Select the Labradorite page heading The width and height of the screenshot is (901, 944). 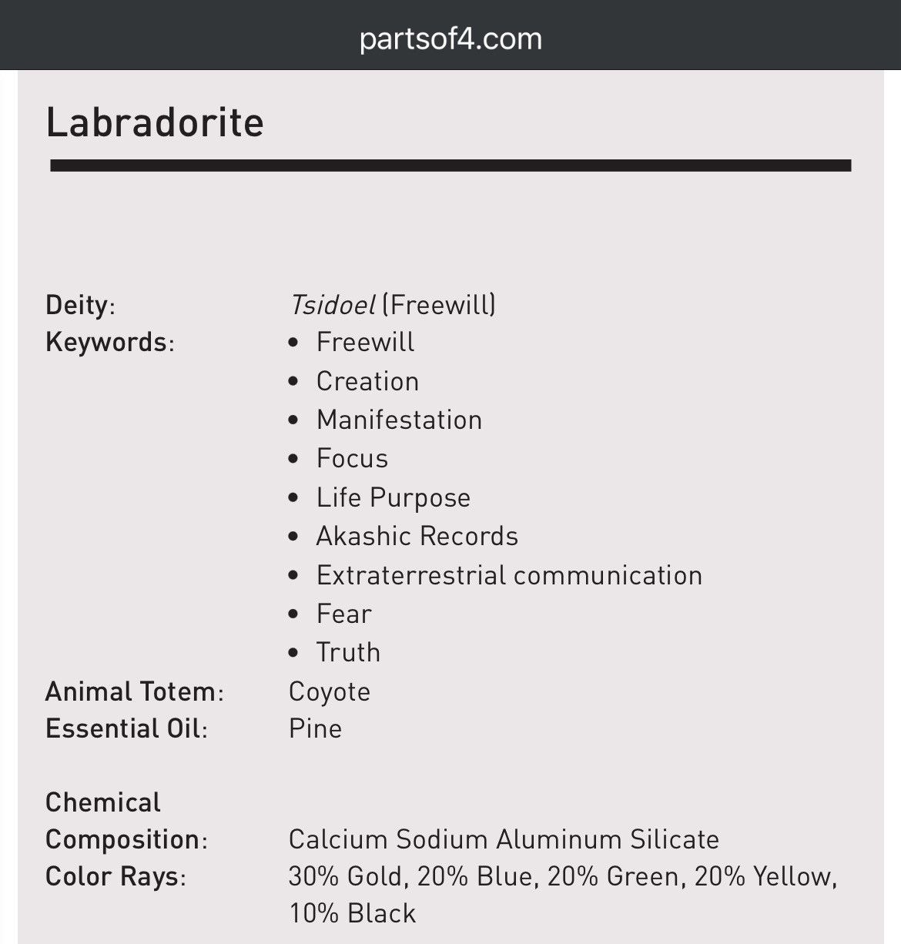coord(155,122)
